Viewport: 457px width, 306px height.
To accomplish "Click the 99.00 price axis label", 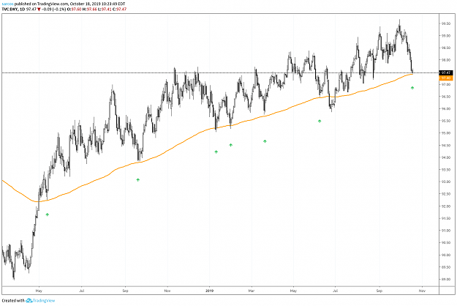I will tap(445, 36).
